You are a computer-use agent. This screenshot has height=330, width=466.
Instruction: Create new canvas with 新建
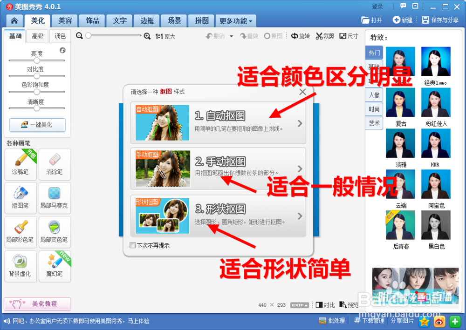click(403, 20)
